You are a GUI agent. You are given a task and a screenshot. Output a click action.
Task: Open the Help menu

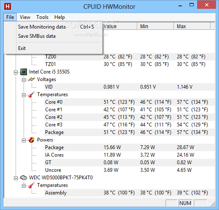(59, 17)
